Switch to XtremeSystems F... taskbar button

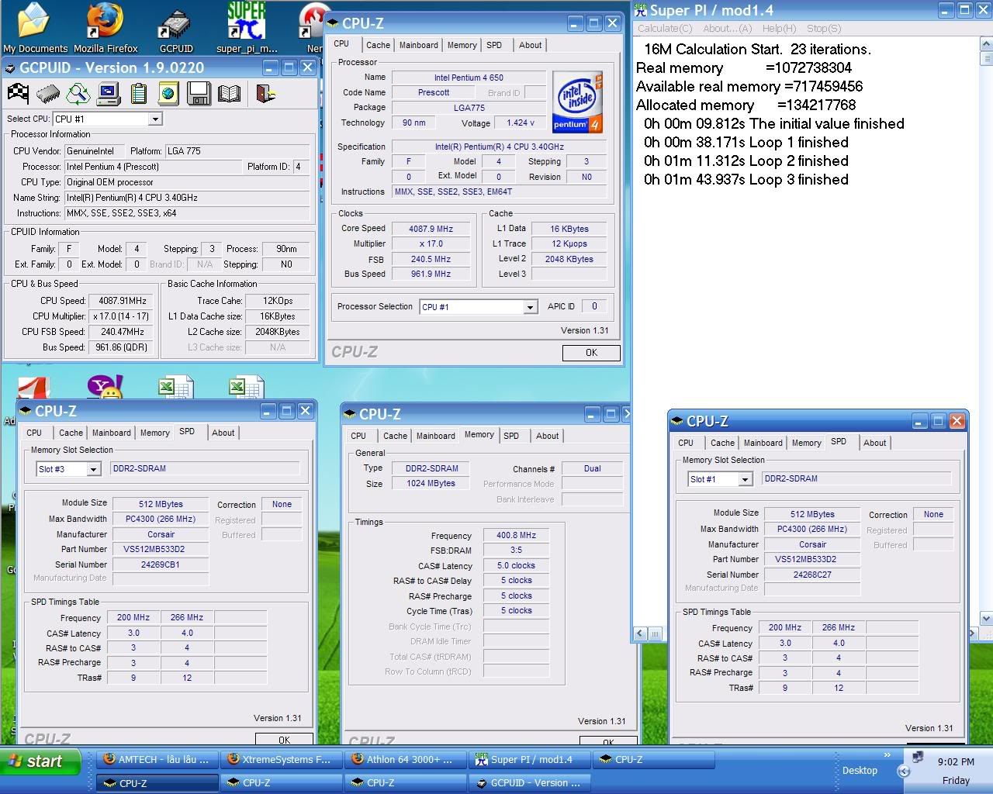(x=281, y=760)
